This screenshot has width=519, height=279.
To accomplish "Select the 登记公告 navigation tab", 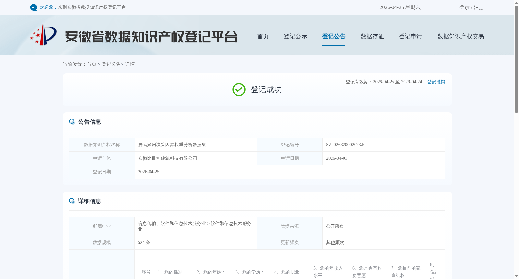I will coord(334,36).
